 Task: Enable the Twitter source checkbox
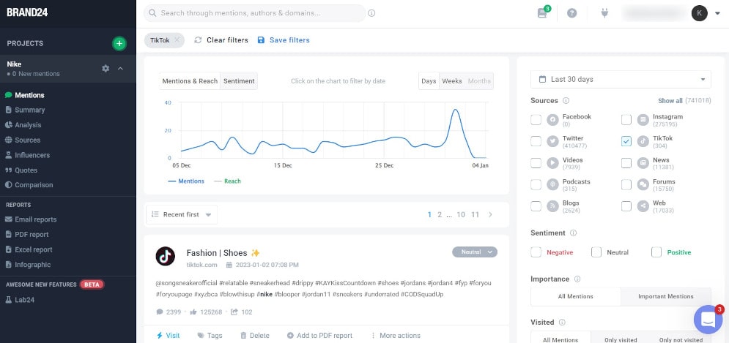pyautogui.click(x=536, y=141)
